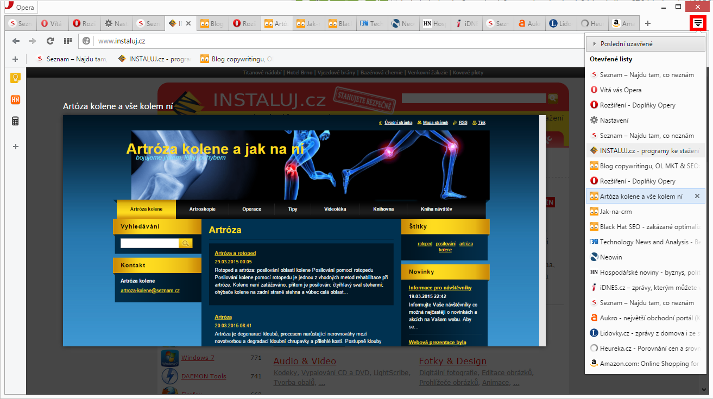Add a bookmark via bookmarks bar plus
The width and height of the screenshot is (713, 399).
pyautogui.click(x=15, y=59)
